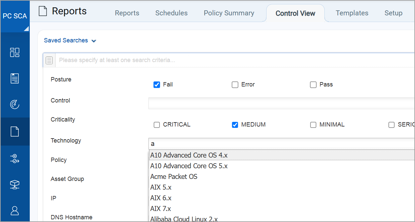Check the Pass posture checkbox
Screen dimensions: 415x222
313,85
